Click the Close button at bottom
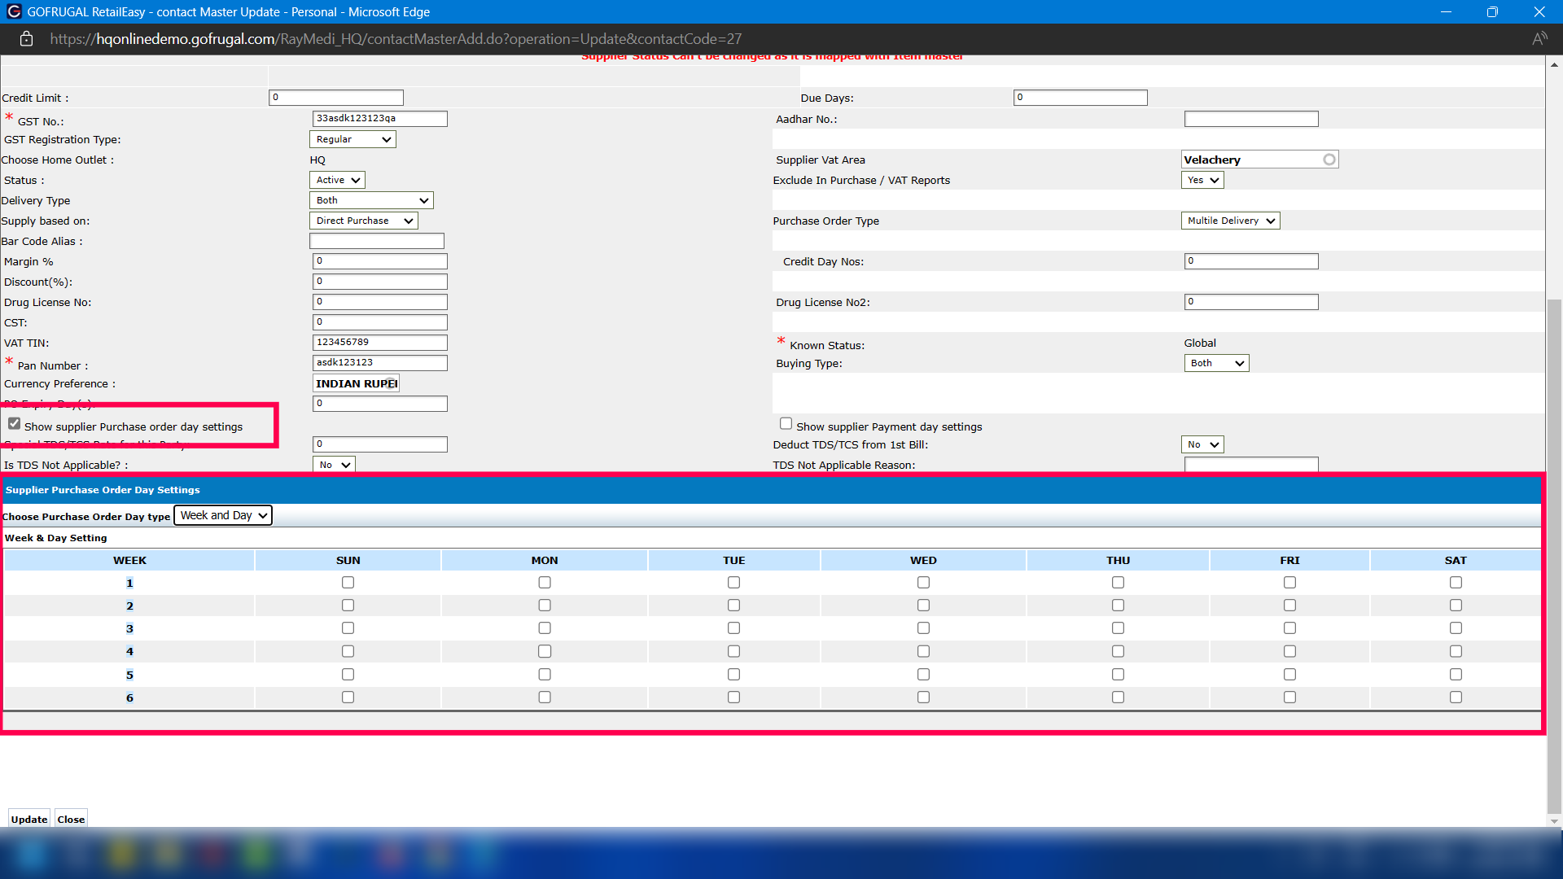This screenshot has width=1563, height=879. coord(71,819)
